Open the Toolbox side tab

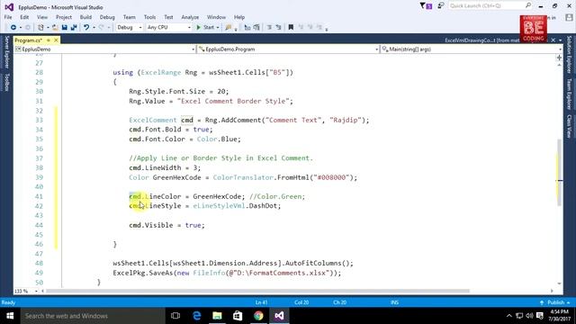coord(6,82)
